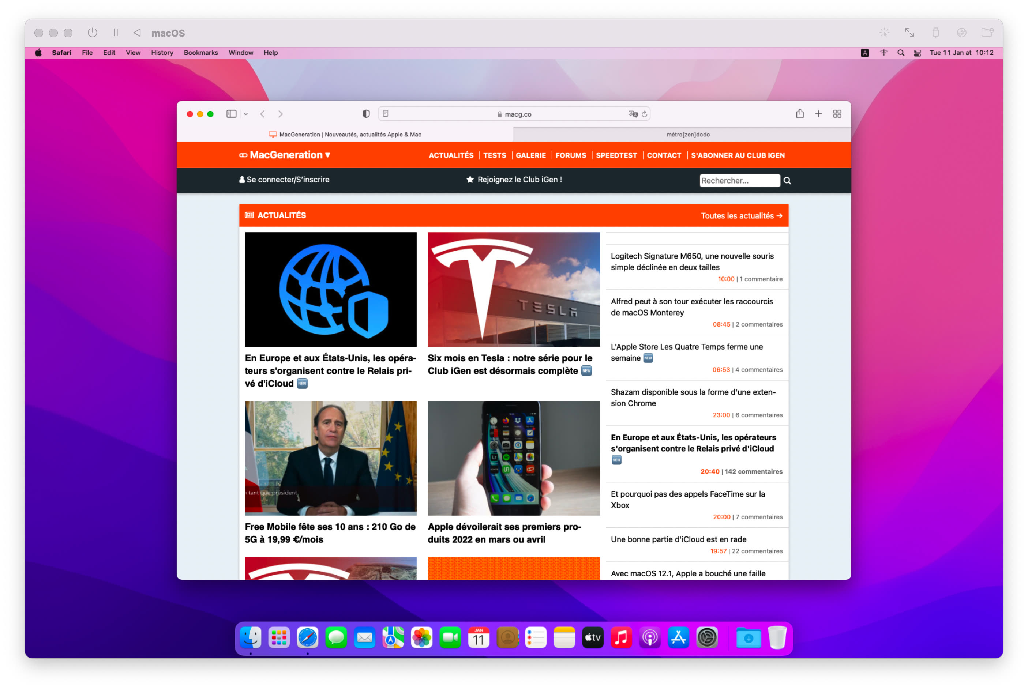The width and height of the screenshot is (1028, 689).
Task: Open the History menu
Action: [162, 53]
